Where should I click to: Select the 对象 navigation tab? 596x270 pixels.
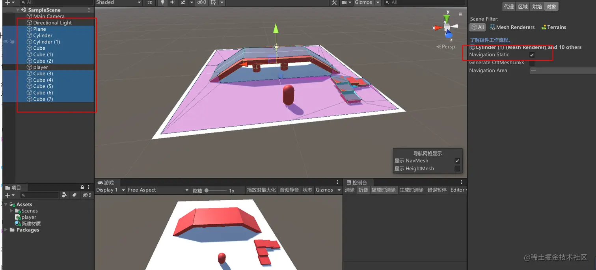pos(551,7)
